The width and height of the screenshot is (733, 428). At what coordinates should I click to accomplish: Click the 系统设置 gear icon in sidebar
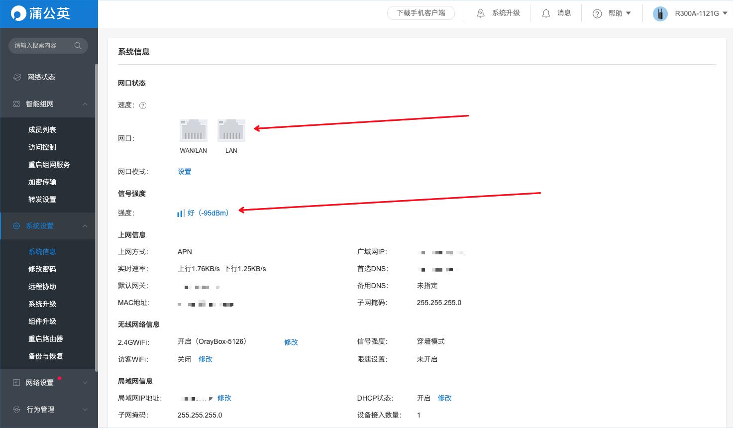(16, 225)
